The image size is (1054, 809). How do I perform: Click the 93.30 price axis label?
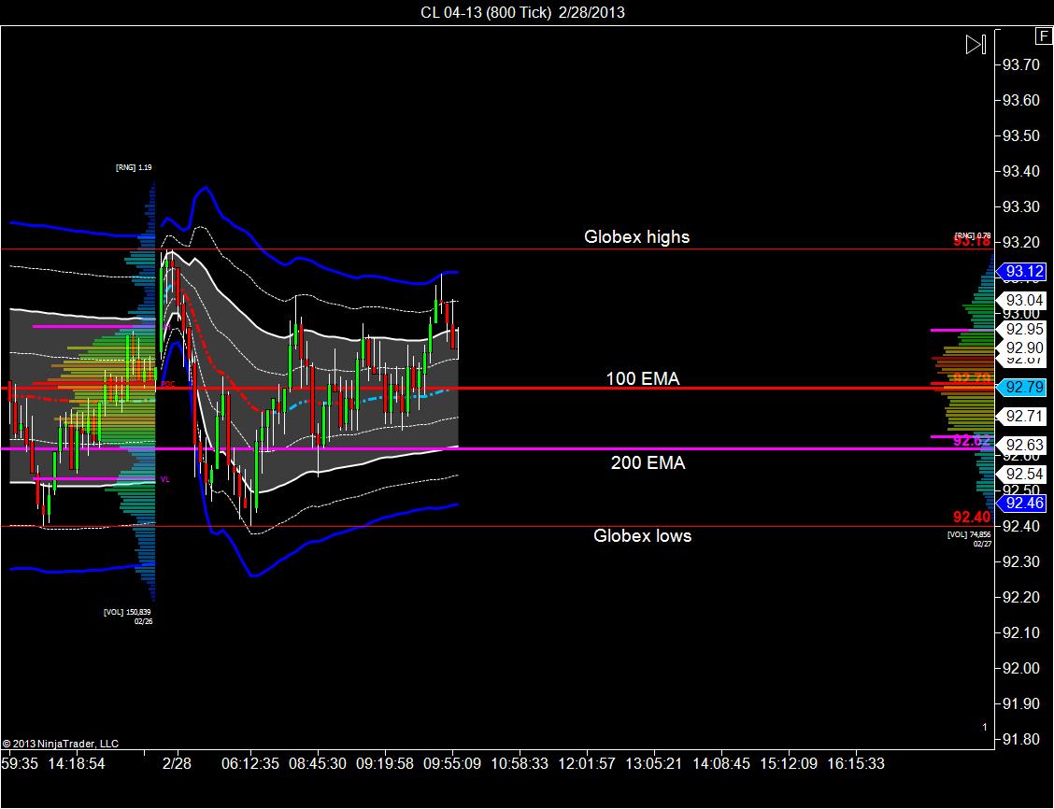tap(1021, 207)
